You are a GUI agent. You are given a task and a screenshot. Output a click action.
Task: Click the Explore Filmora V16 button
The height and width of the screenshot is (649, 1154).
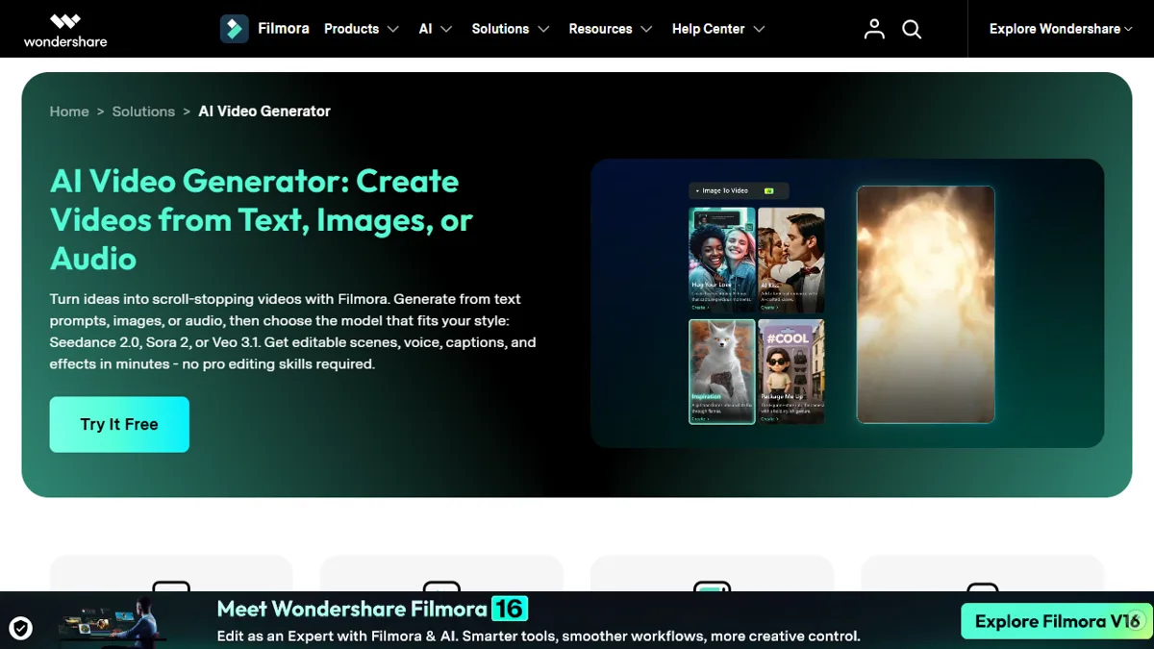point(1057,621)
